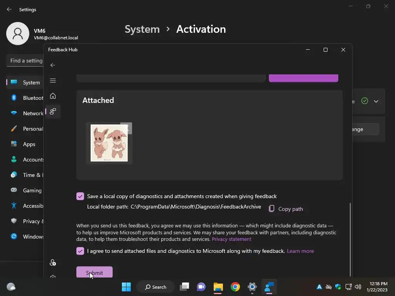The width and height of the screenshot is (395, 296).
Task: Remove the attached Eevee image
Action: pyautogui.click(x=127, y=128)
